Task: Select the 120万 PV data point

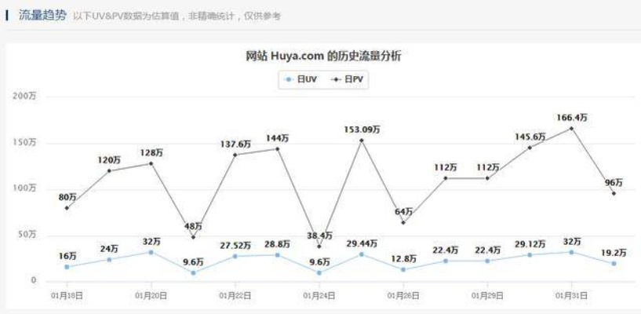Action: [109, 170]
